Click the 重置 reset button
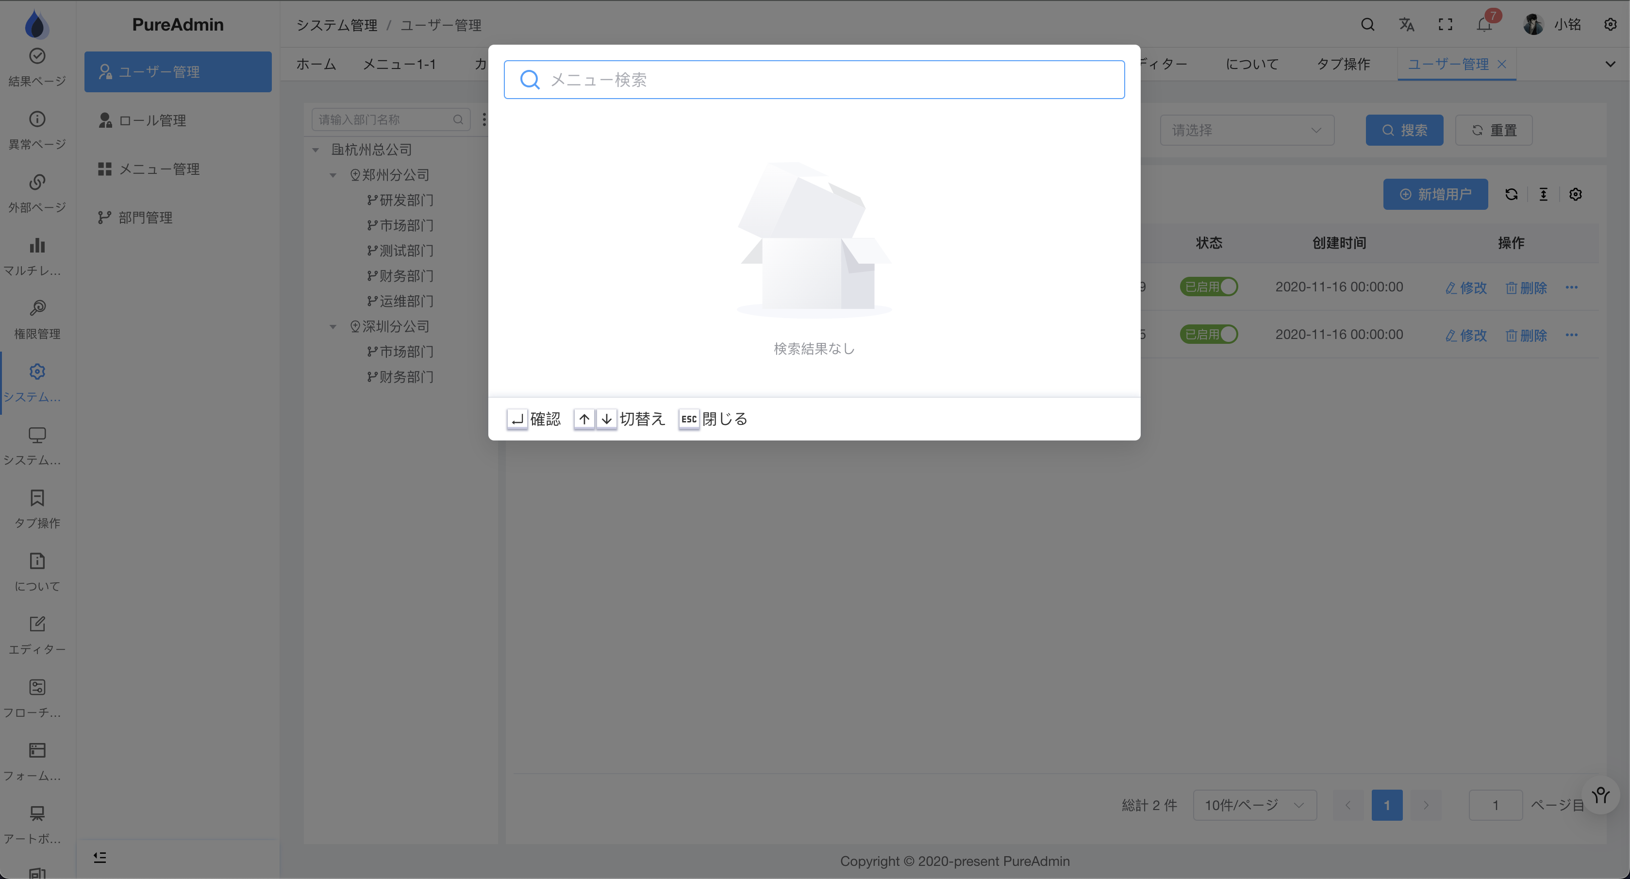This screenshot has width=1630, height=879. click(x=1493, y=131)
